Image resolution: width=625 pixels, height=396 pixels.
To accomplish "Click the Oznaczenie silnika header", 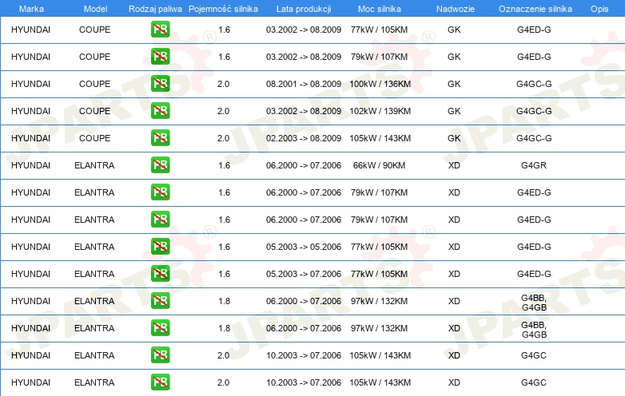I will tap(535, 9).
